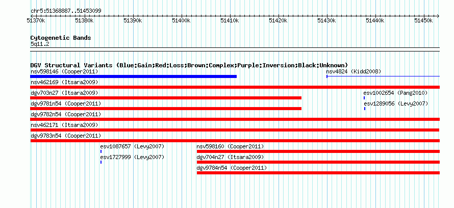Image resolution: width=454 pixels, height=208 pixels.
Task: Click the 5q11.2 cytogenetic band bar
Action: [235, 49]
